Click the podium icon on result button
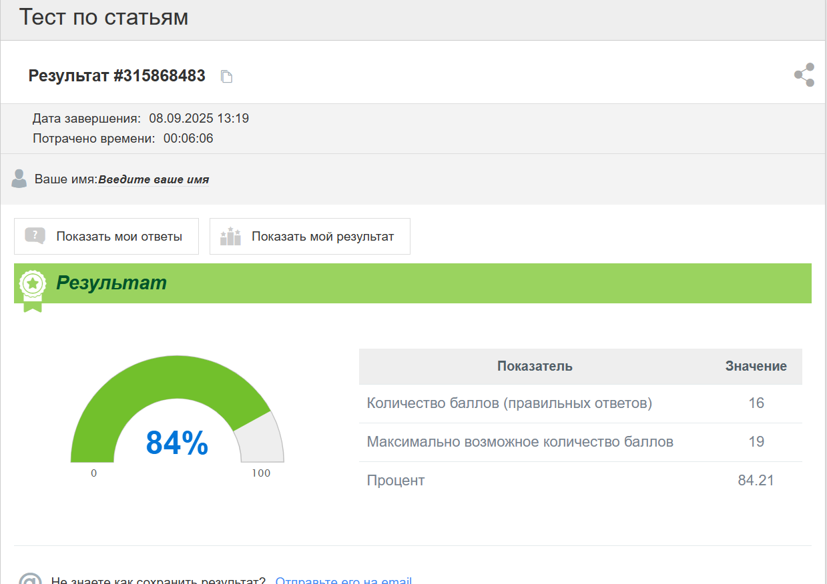The width and height of the screenshot is (827, 584). [230, 236]
